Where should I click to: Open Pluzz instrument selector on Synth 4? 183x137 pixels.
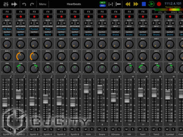pyautogui.click(x=48, y=29)
